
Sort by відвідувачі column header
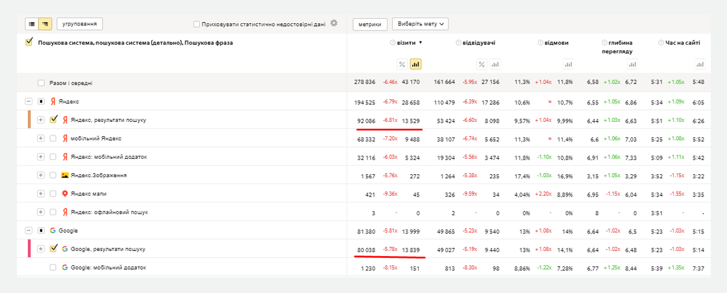point(479,43)
